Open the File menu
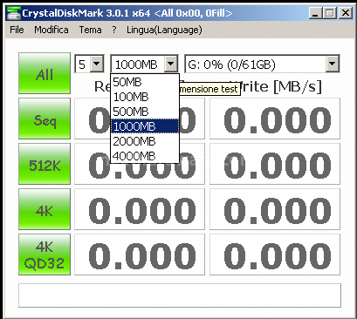Viewport: 357px width, 319px height. point(17,30)
